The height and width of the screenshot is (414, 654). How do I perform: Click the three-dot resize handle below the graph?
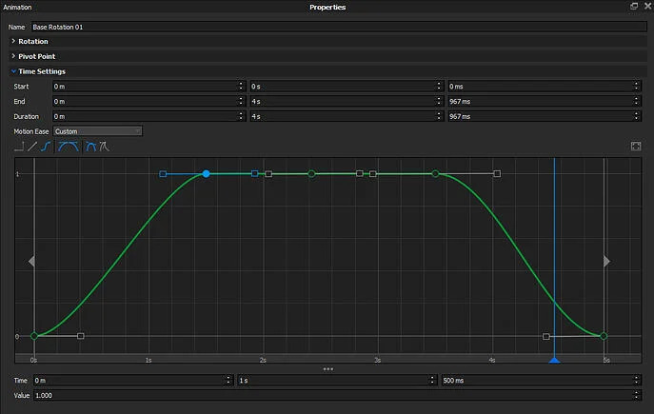(x=327, y=369)
